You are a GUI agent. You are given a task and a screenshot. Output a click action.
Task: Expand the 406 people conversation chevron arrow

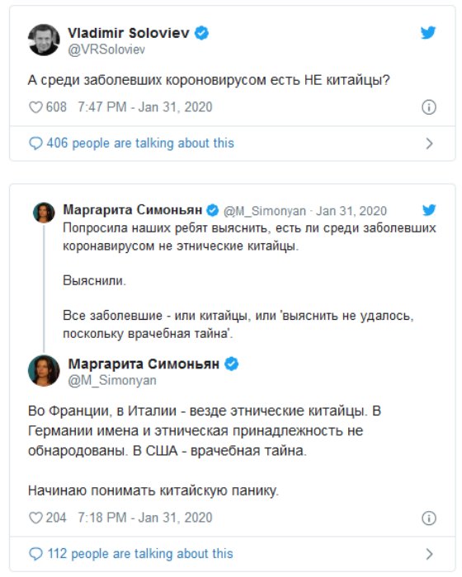pos(429,143)
